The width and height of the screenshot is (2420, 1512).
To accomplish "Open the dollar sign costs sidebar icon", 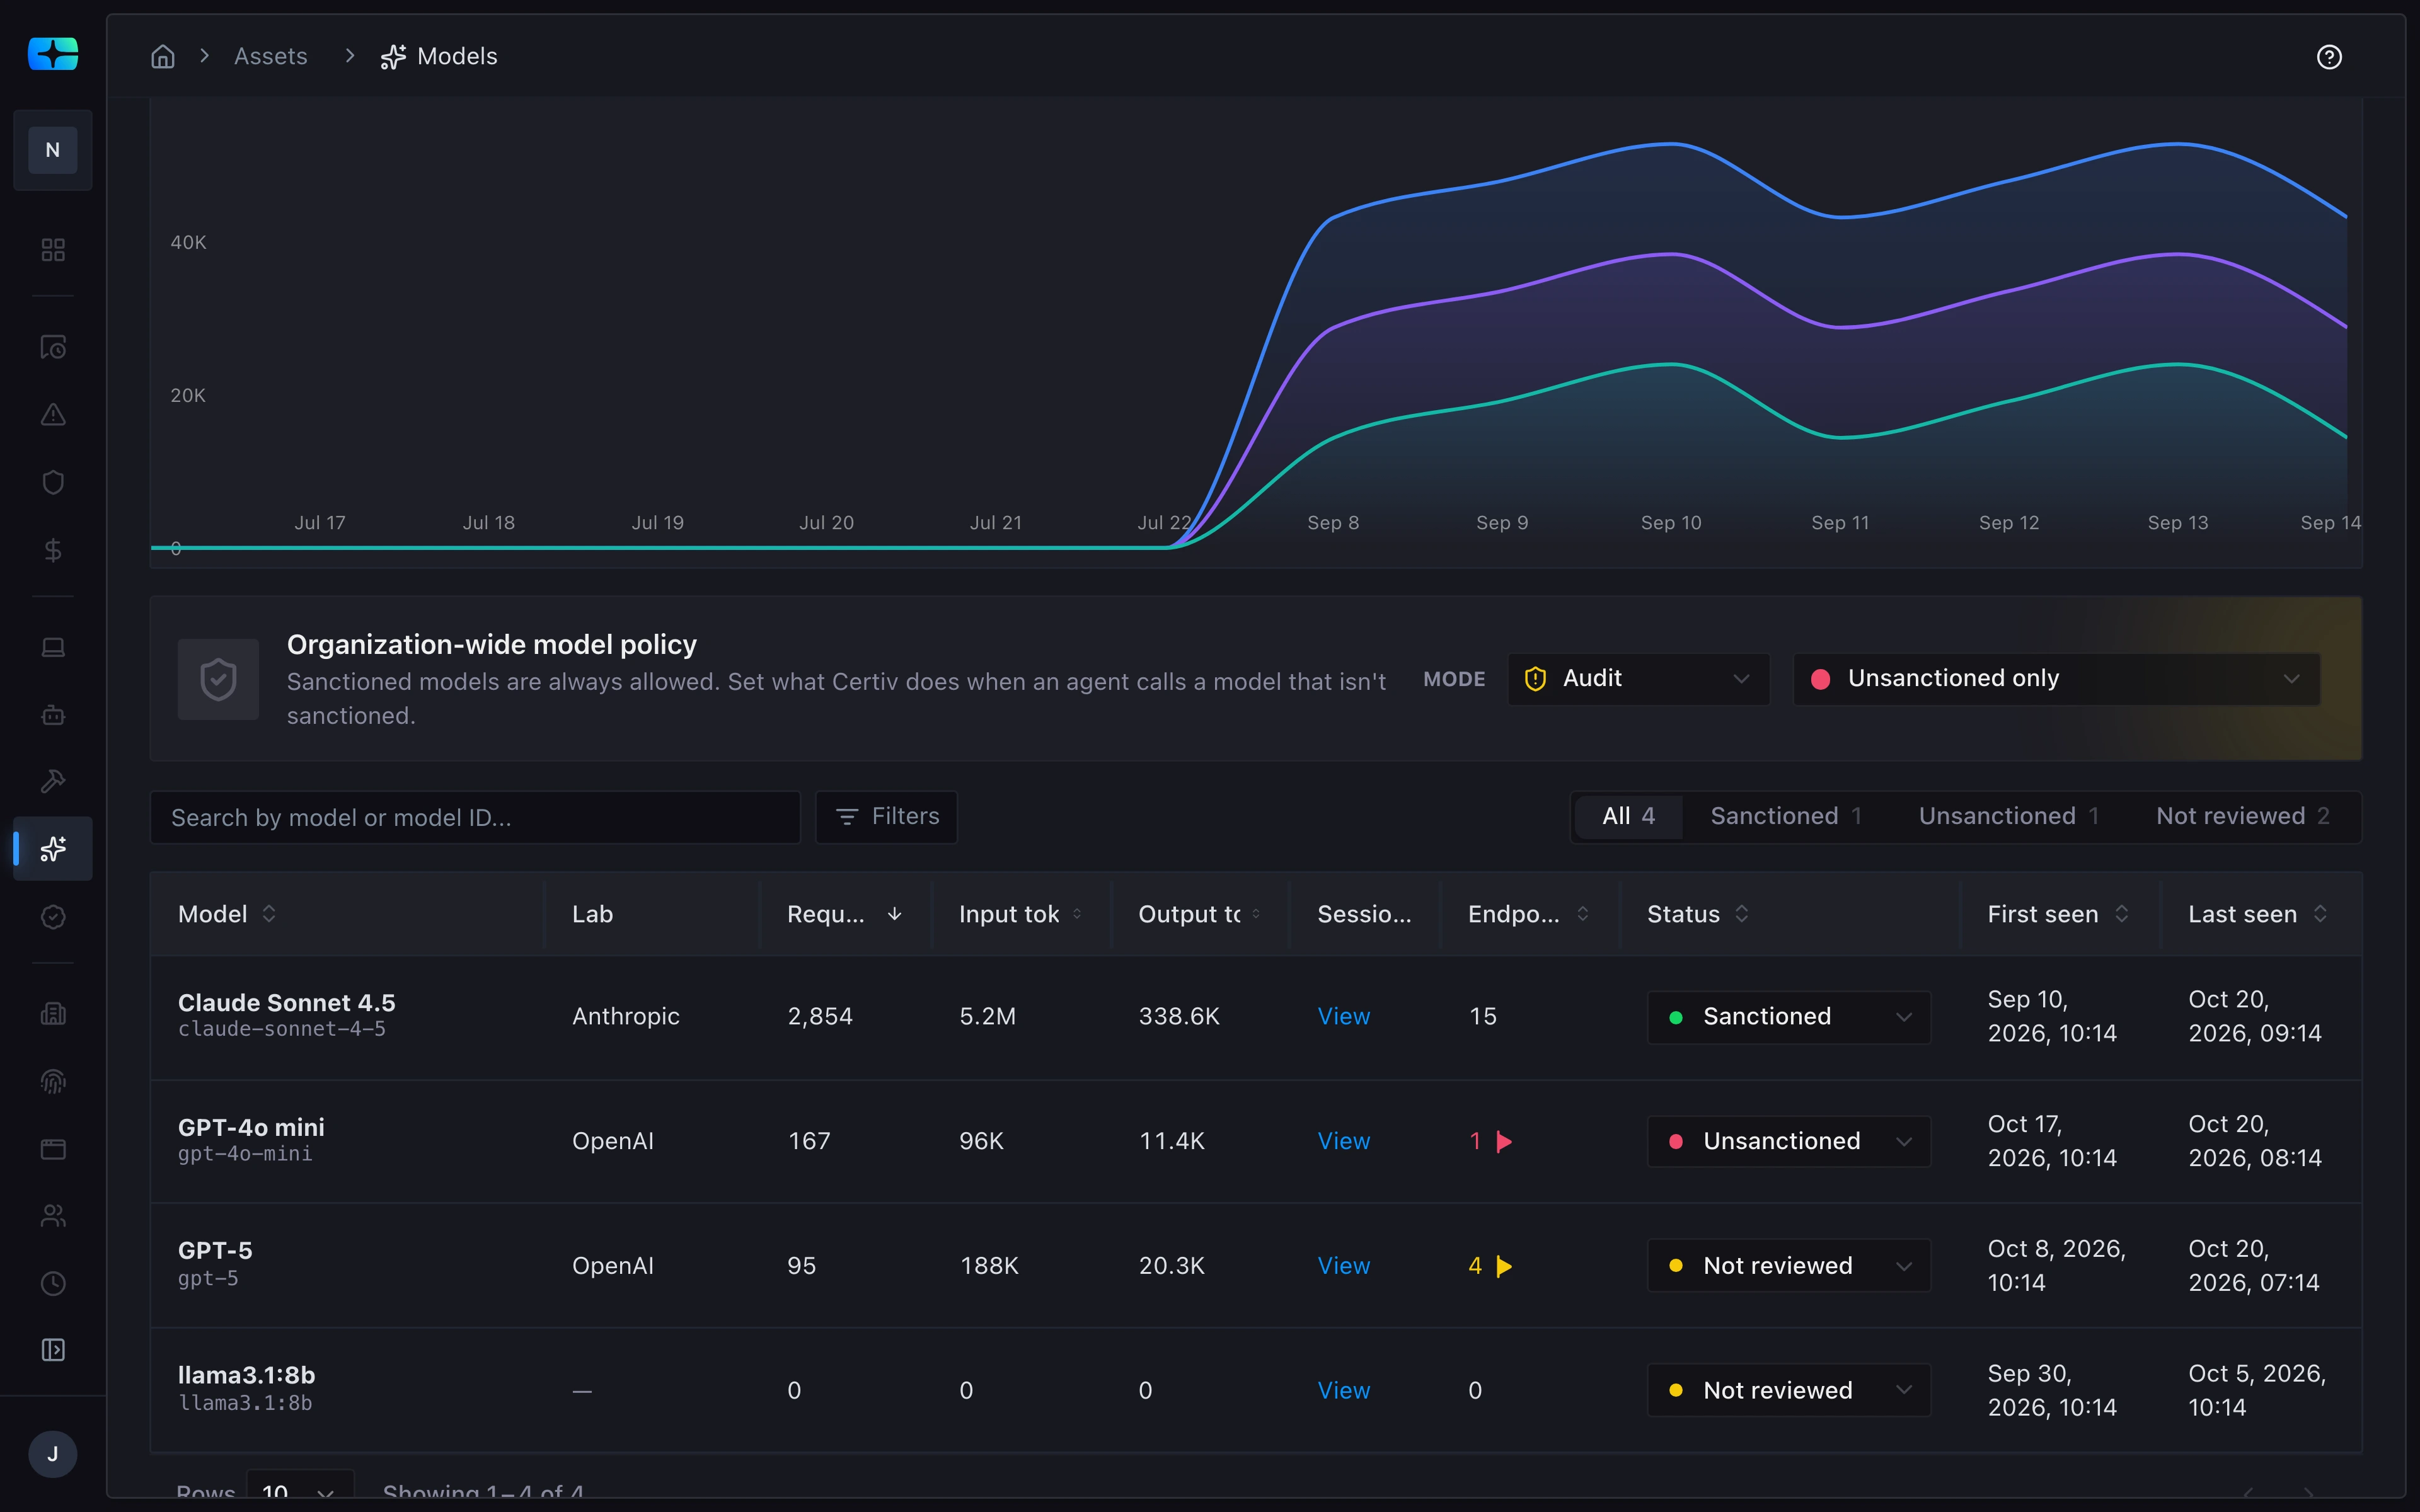I will 53,549.
